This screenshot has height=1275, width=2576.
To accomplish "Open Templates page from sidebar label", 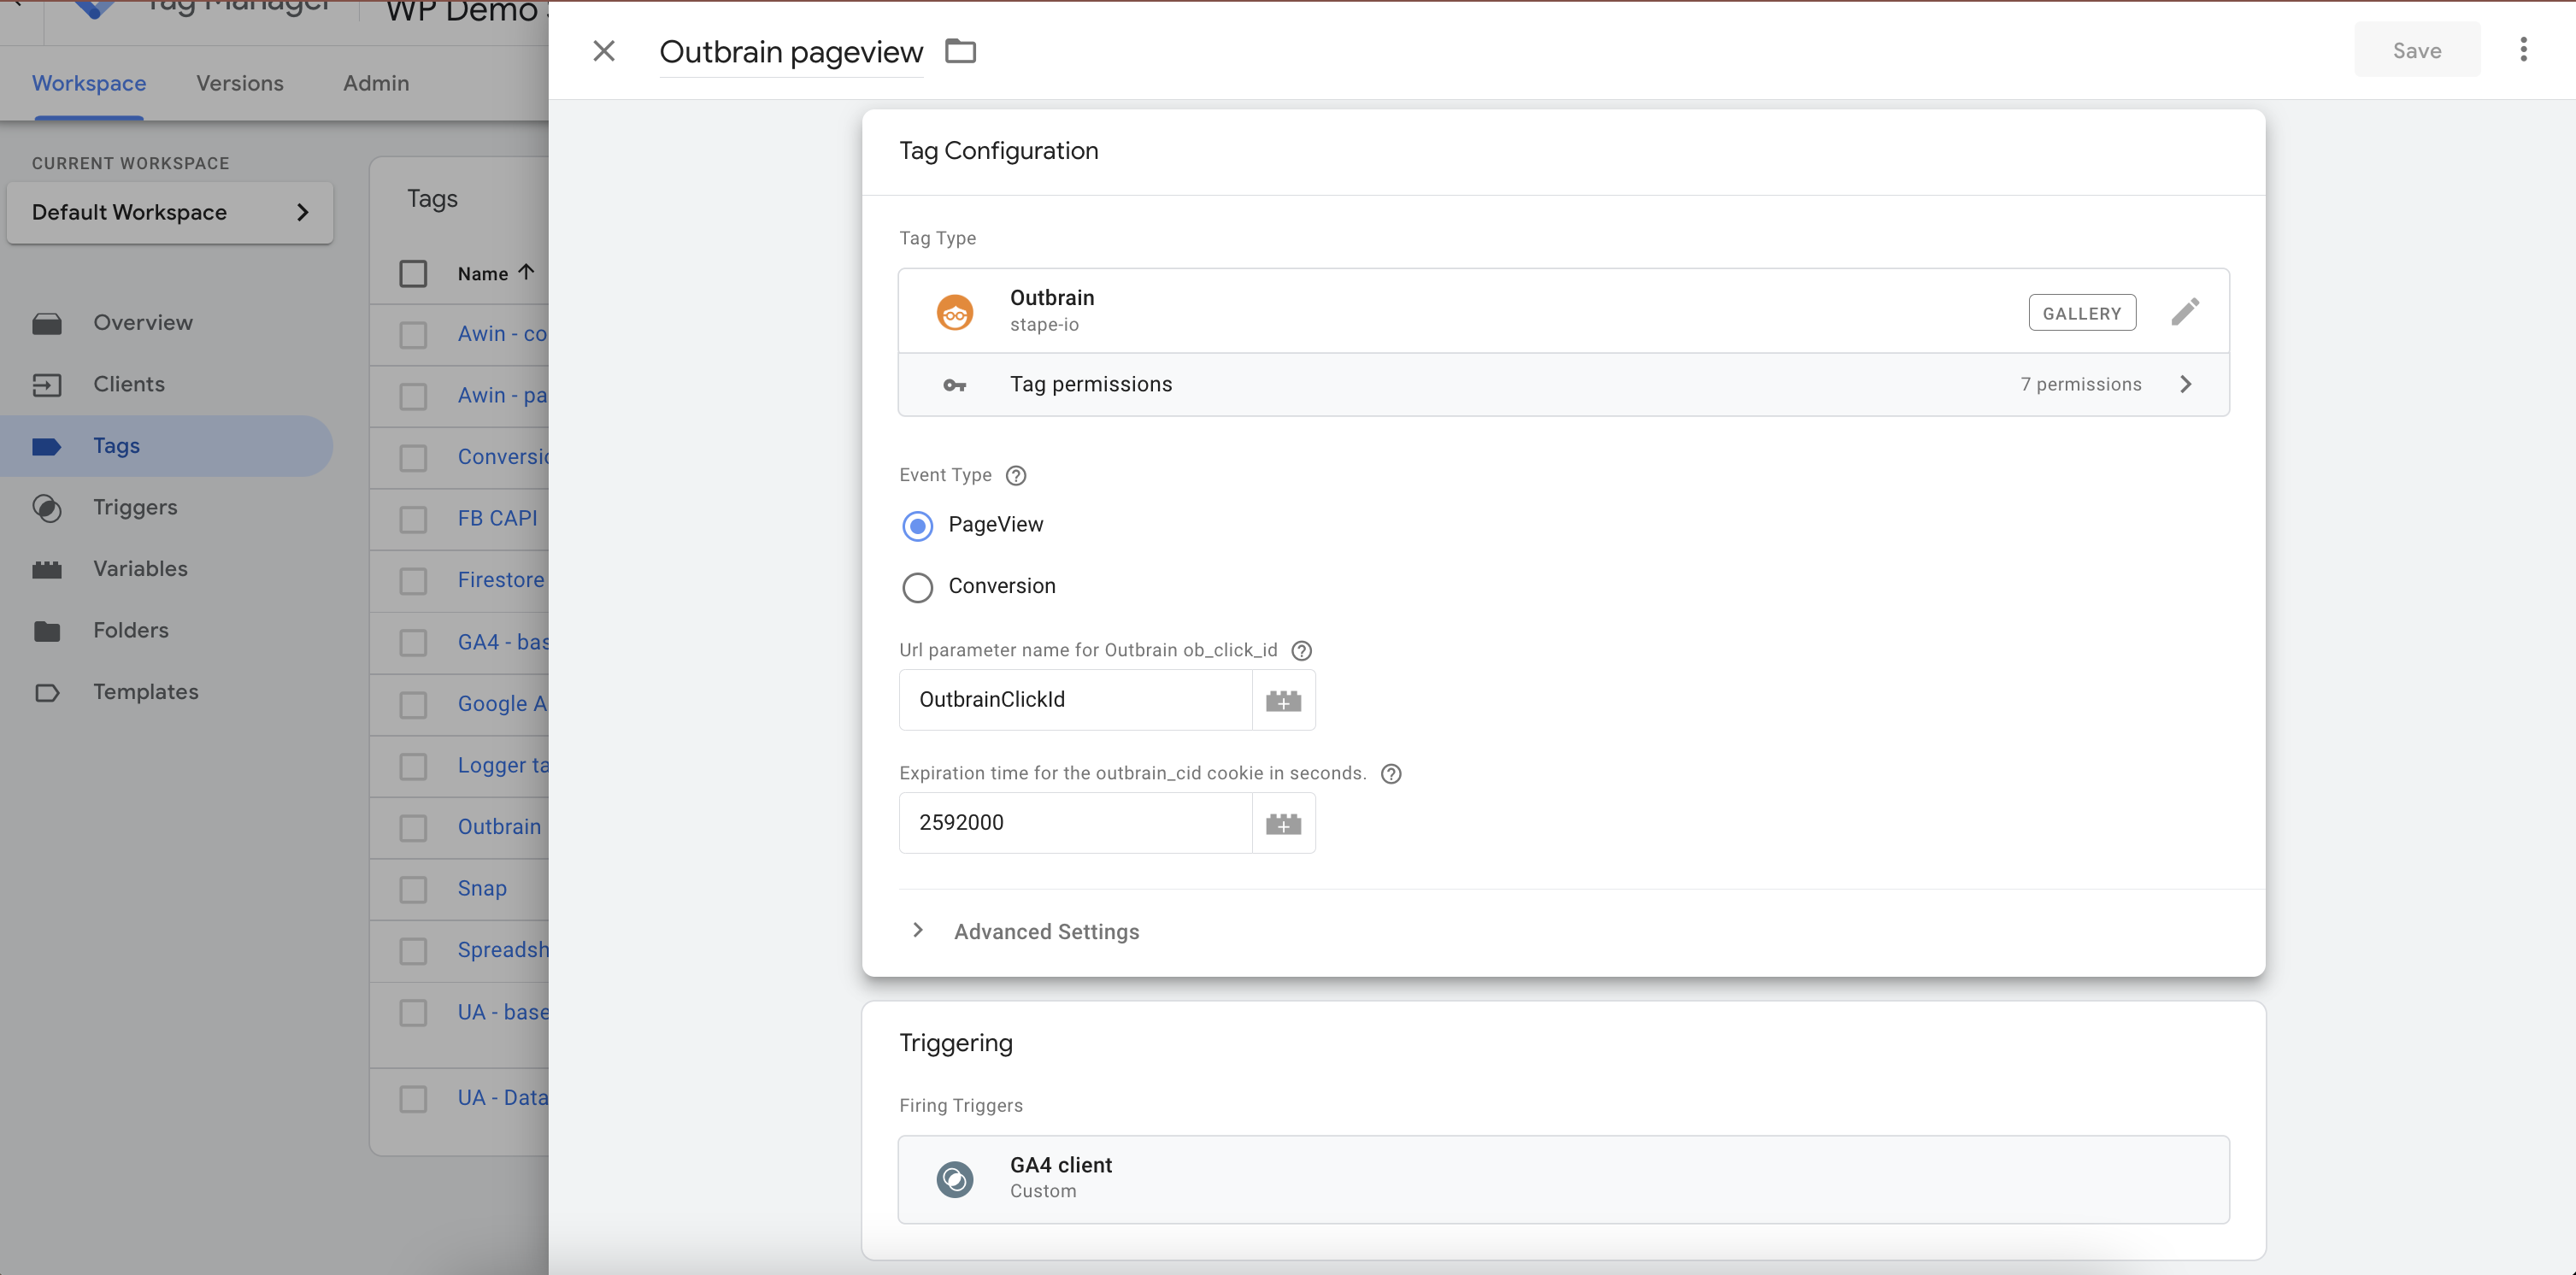I will click(146, 691).
